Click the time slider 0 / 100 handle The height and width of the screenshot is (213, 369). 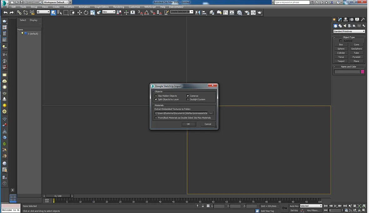click(x=58, y=196)
